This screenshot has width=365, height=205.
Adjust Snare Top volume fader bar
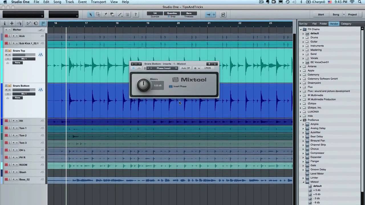(24, 55)
